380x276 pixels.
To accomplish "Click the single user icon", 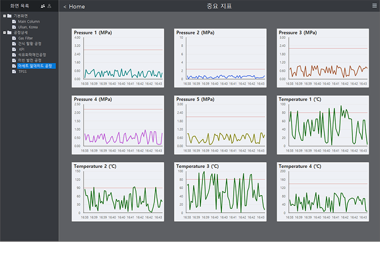I will click(x=49, y=6).
